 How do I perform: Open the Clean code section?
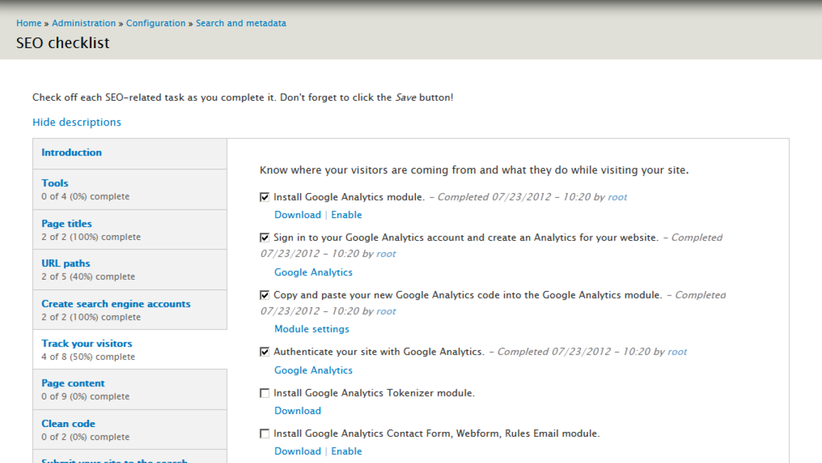[68, 423]
